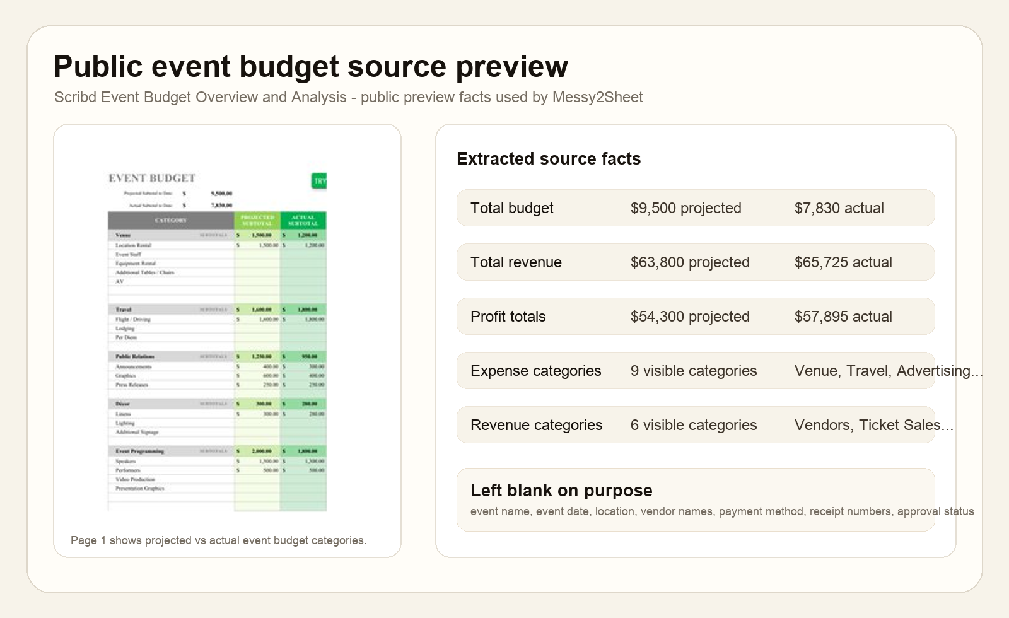This screenshot has height=618, width=1009.
Task: Click the '$65,725 actual' value
Action: coord(843,262)
